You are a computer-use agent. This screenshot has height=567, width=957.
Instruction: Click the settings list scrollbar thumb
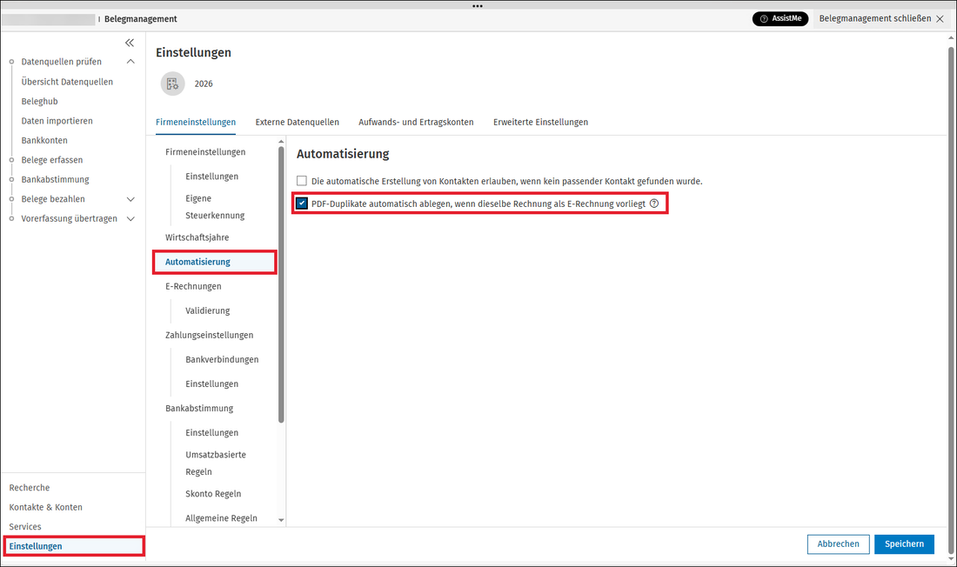pos(281,283)
